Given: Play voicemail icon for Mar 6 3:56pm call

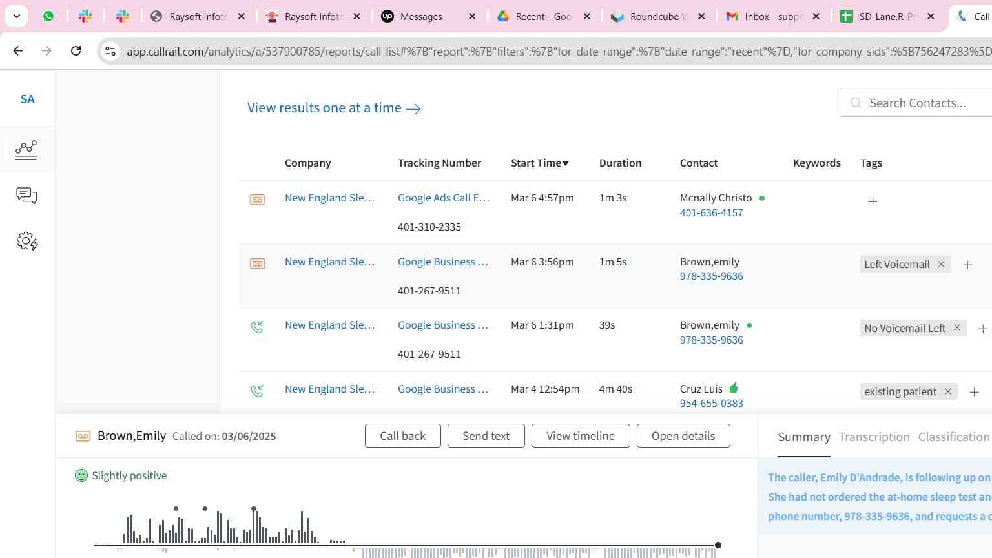Looking at the screenshot, I should click(x=257, y=263).
